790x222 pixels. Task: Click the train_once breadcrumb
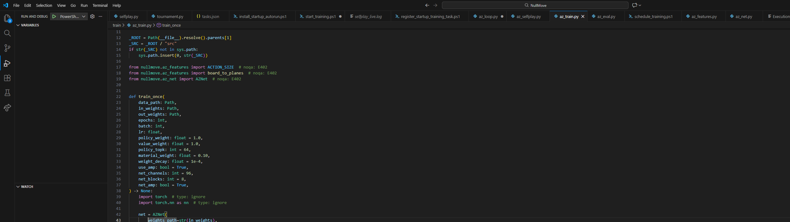pyautogui.click(x=171, y=25)
